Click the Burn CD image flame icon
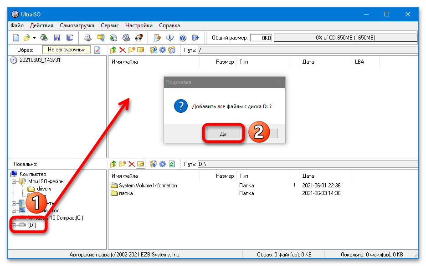This screenshot has width=426, height=266. pyautogui.click(x=139, y=38)
